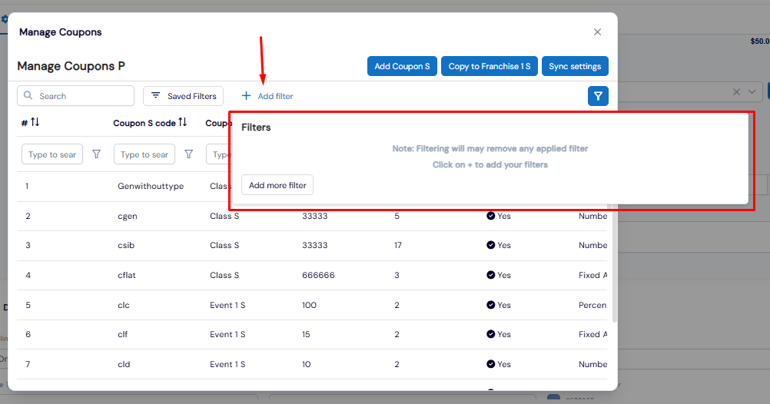Click the Add Coupon S button
The width and height of the screenshot is (770, 404).
pos(402,66)
